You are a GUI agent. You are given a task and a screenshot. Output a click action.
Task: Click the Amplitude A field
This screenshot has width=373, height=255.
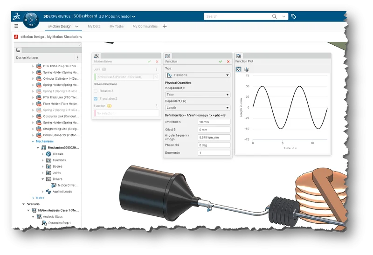pos(214,122)
